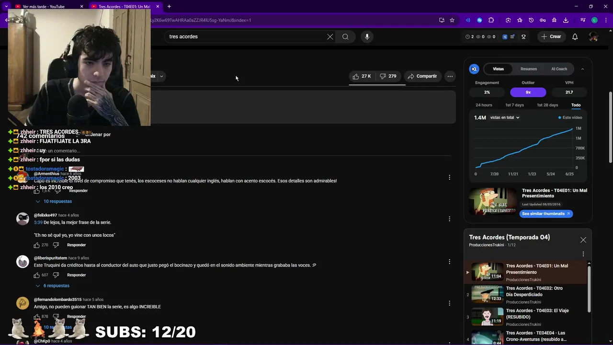Screen dimensions: 613x345
Task: Play Tres Acordes TE04E04 Las Crono-Aventuras
Action: click(527, 337)
